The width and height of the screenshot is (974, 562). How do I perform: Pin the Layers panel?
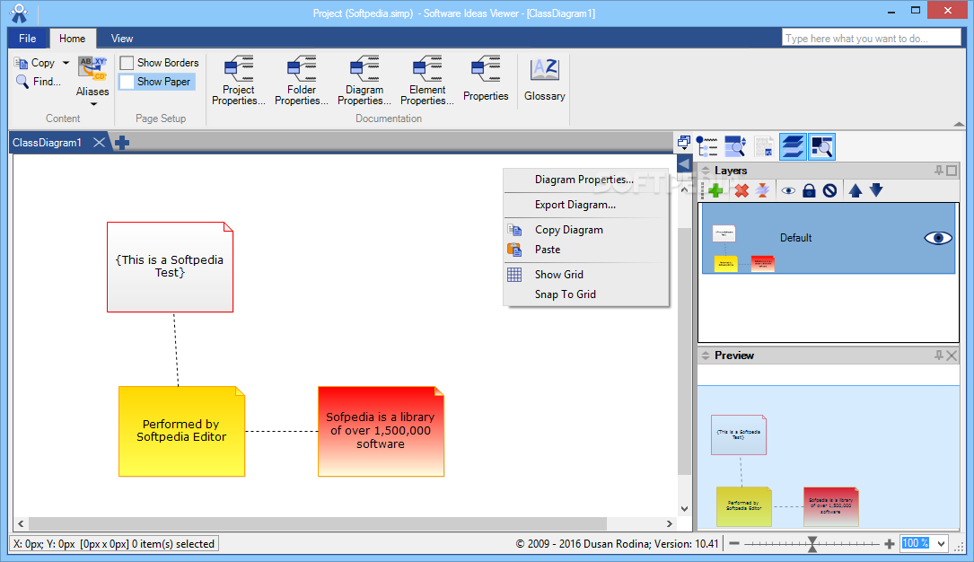click(x=939, y=171)
